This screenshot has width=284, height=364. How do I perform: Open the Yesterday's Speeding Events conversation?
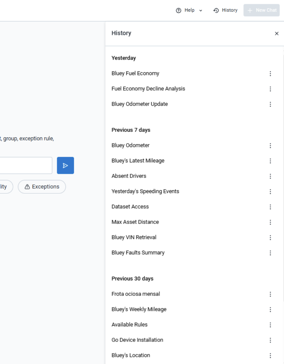pos(145,191)
